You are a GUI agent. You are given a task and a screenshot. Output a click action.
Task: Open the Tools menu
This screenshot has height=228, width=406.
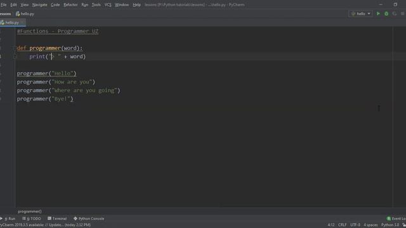click(x=96, y=4)
